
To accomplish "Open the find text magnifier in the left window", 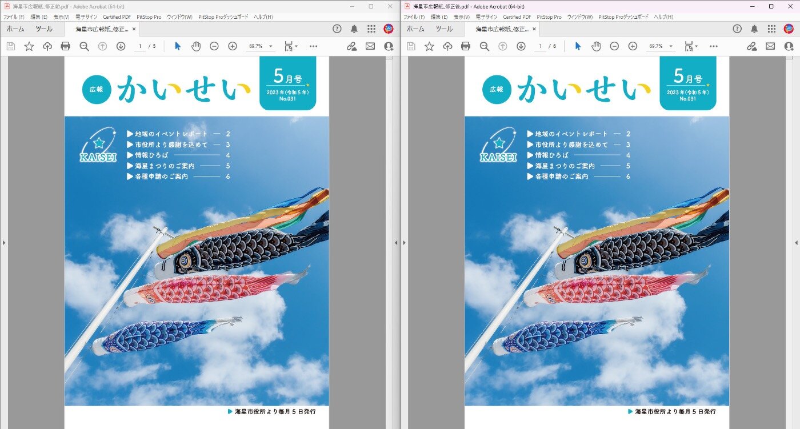I will [84, 46].
